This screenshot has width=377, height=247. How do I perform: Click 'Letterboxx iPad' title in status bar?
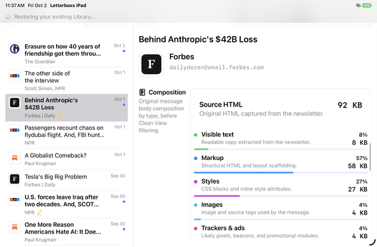[68, 5]
